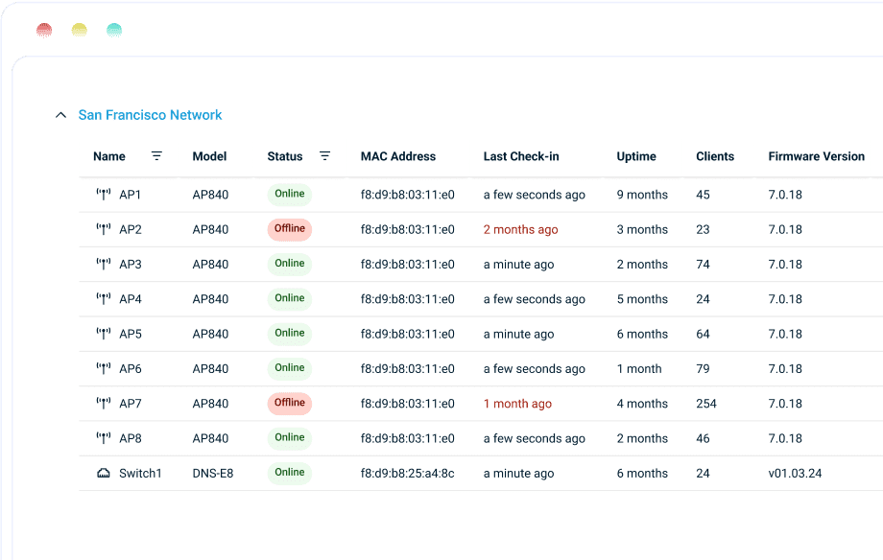883x560 pixels.
Task: Click the switch device icon next to Switch1
Action: (x=103, y=473)
